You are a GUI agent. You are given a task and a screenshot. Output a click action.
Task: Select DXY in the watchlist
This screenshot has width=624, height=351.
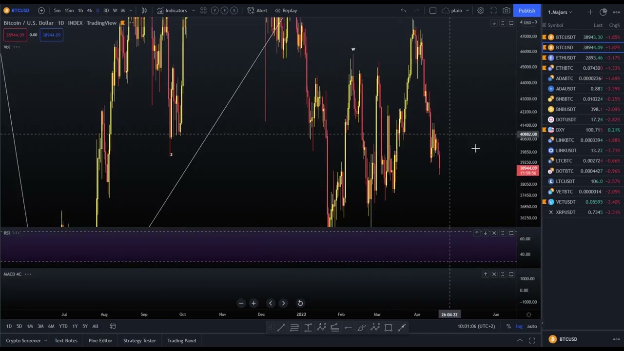tap(583, 130)
